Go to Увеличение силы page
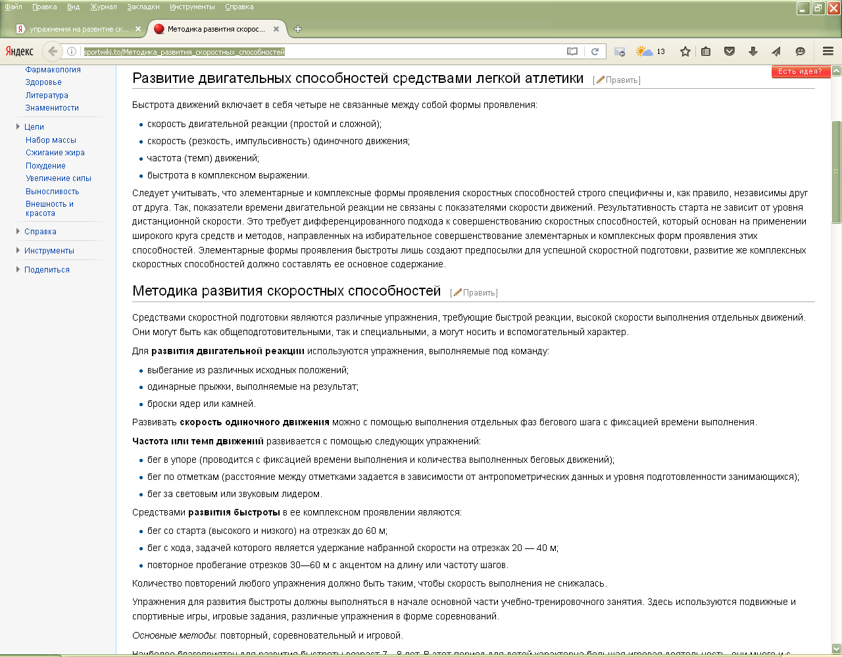 pos(59,178)
